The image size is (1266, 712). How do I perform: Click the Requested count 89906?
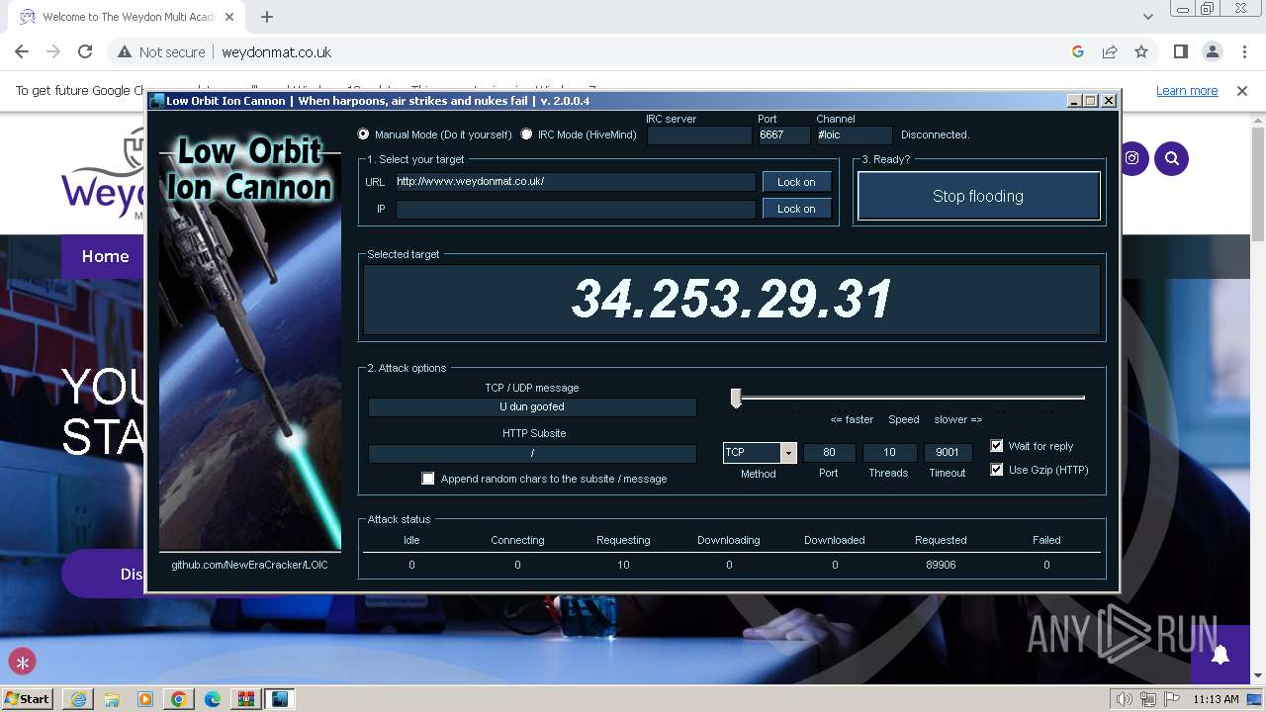point(941,565)
